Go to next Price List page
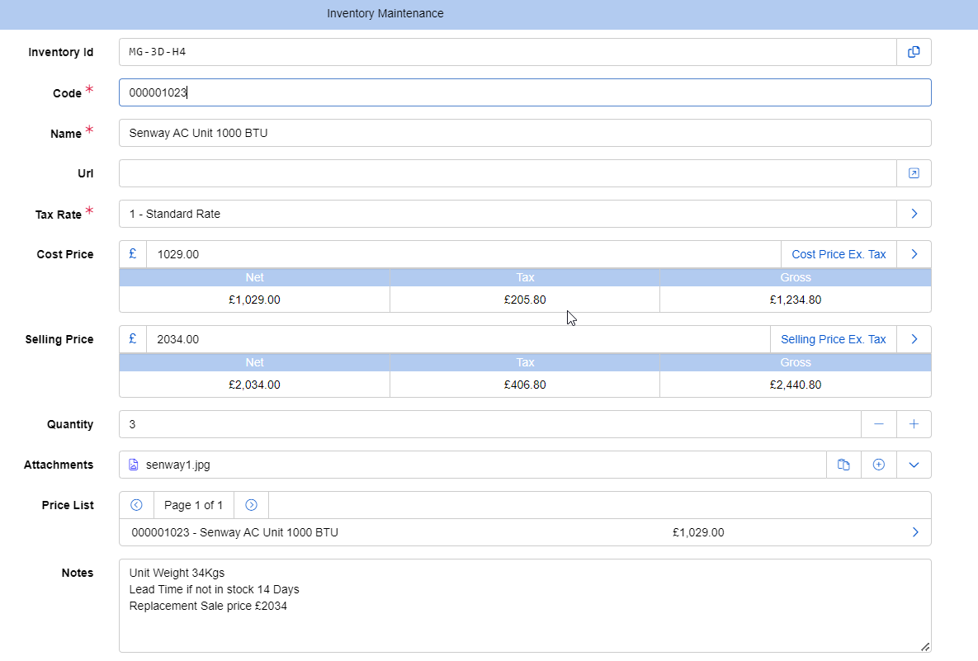Screen dimensions: 978x661 tap(252, 505)
